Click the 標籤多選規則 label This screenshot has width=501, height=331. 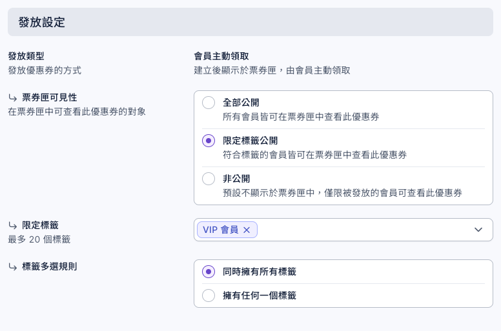[50, 266]
